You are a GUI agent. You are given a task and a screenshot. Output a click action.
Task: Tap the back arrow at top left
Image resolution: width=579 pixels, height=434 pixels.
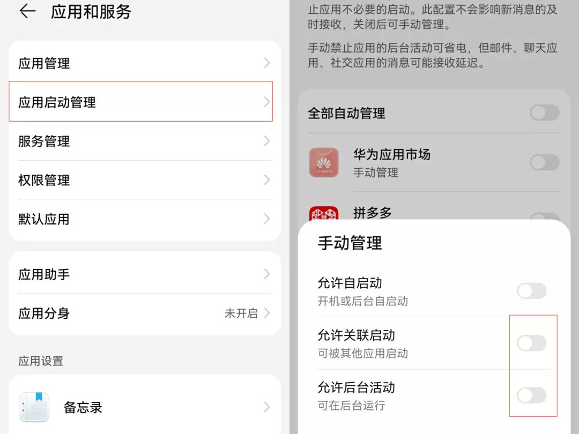click(x=26, y=12)
